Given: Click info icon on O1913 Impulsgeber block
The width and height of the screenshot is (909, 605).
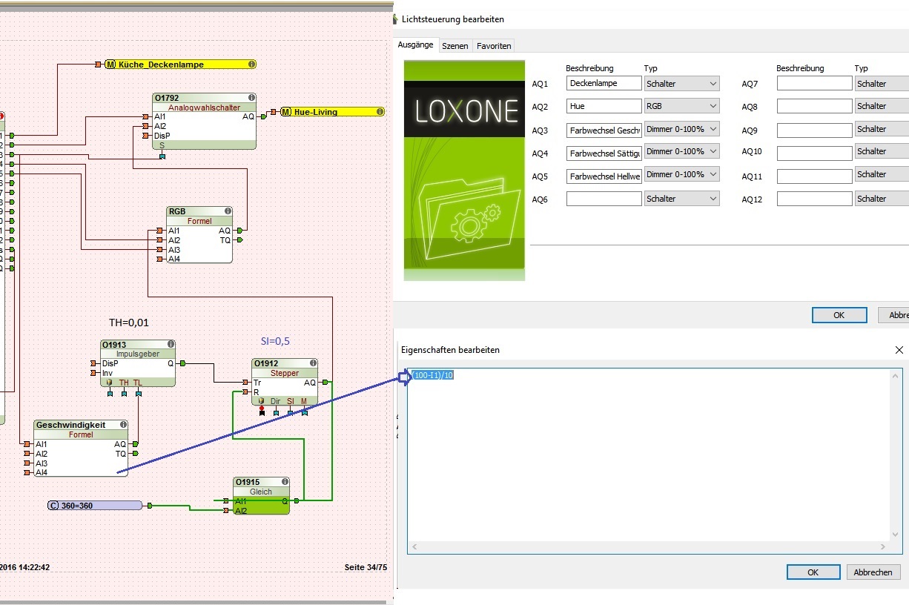Looking at the screenshot, I should 171,345.
